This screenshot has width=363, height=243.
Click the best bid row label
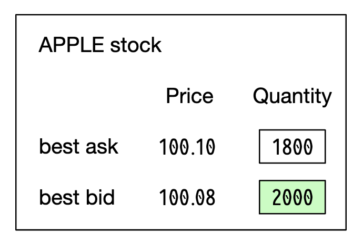click(x=77, y=198)
